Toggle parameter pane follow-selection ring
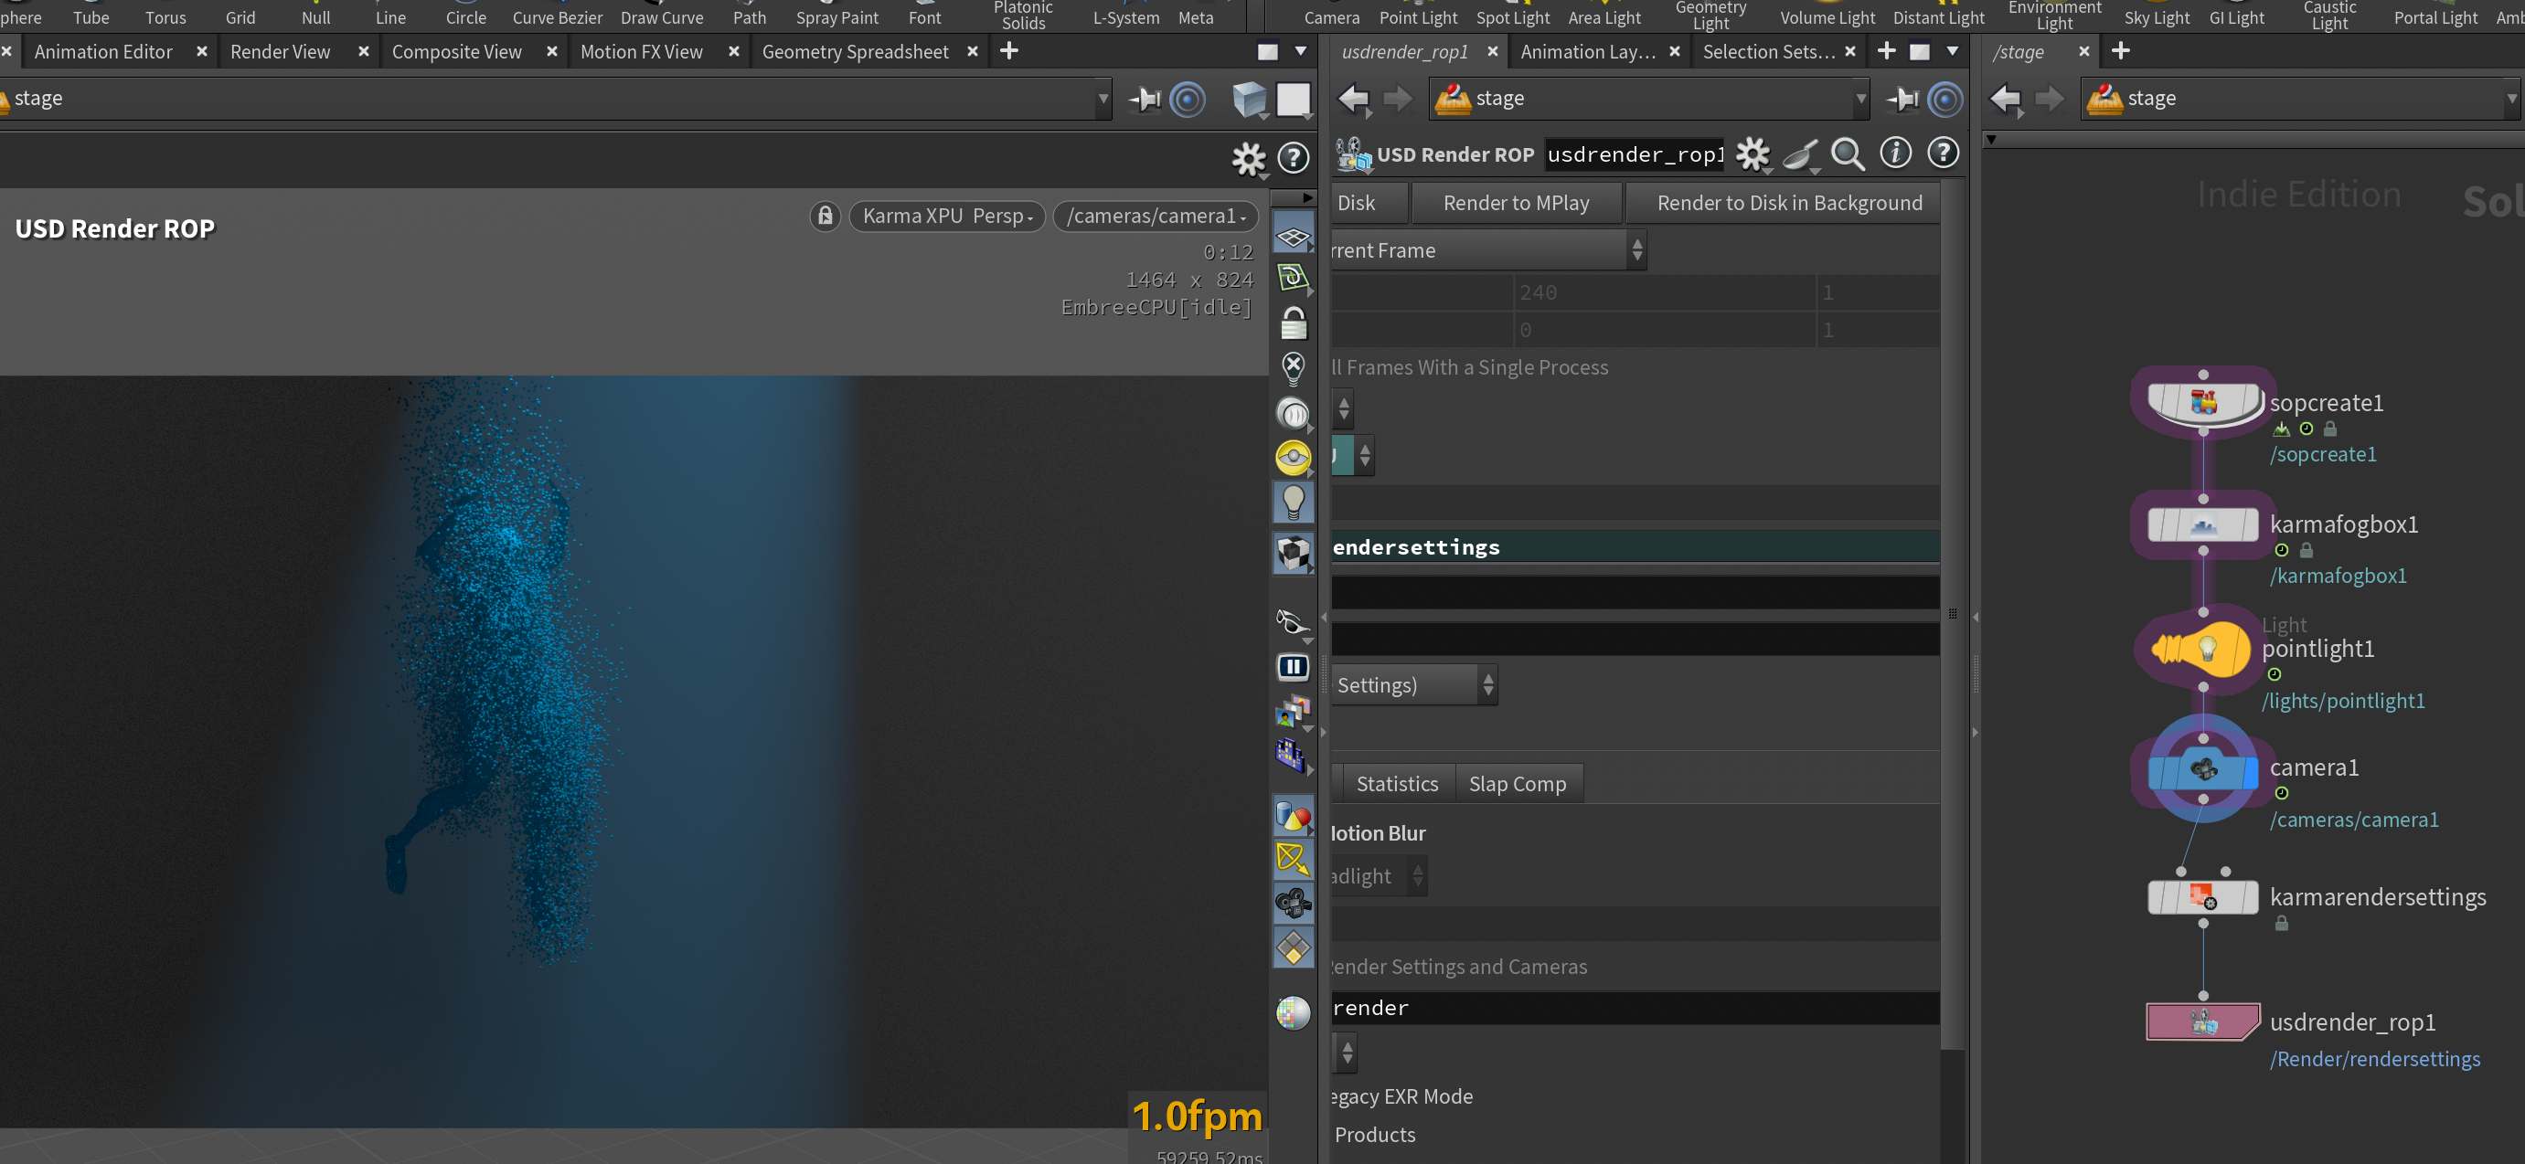2525x1164 pixels. [x=1944, y=99]
